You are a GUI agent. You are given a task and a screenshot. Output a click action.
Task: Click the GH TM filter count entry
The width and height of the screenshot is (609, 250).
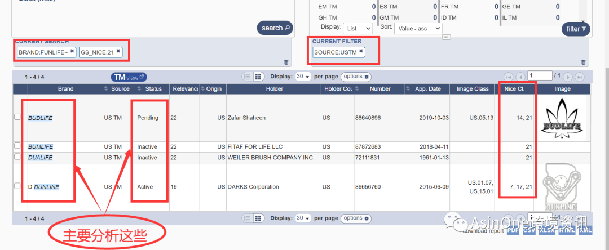pos(347,18)
